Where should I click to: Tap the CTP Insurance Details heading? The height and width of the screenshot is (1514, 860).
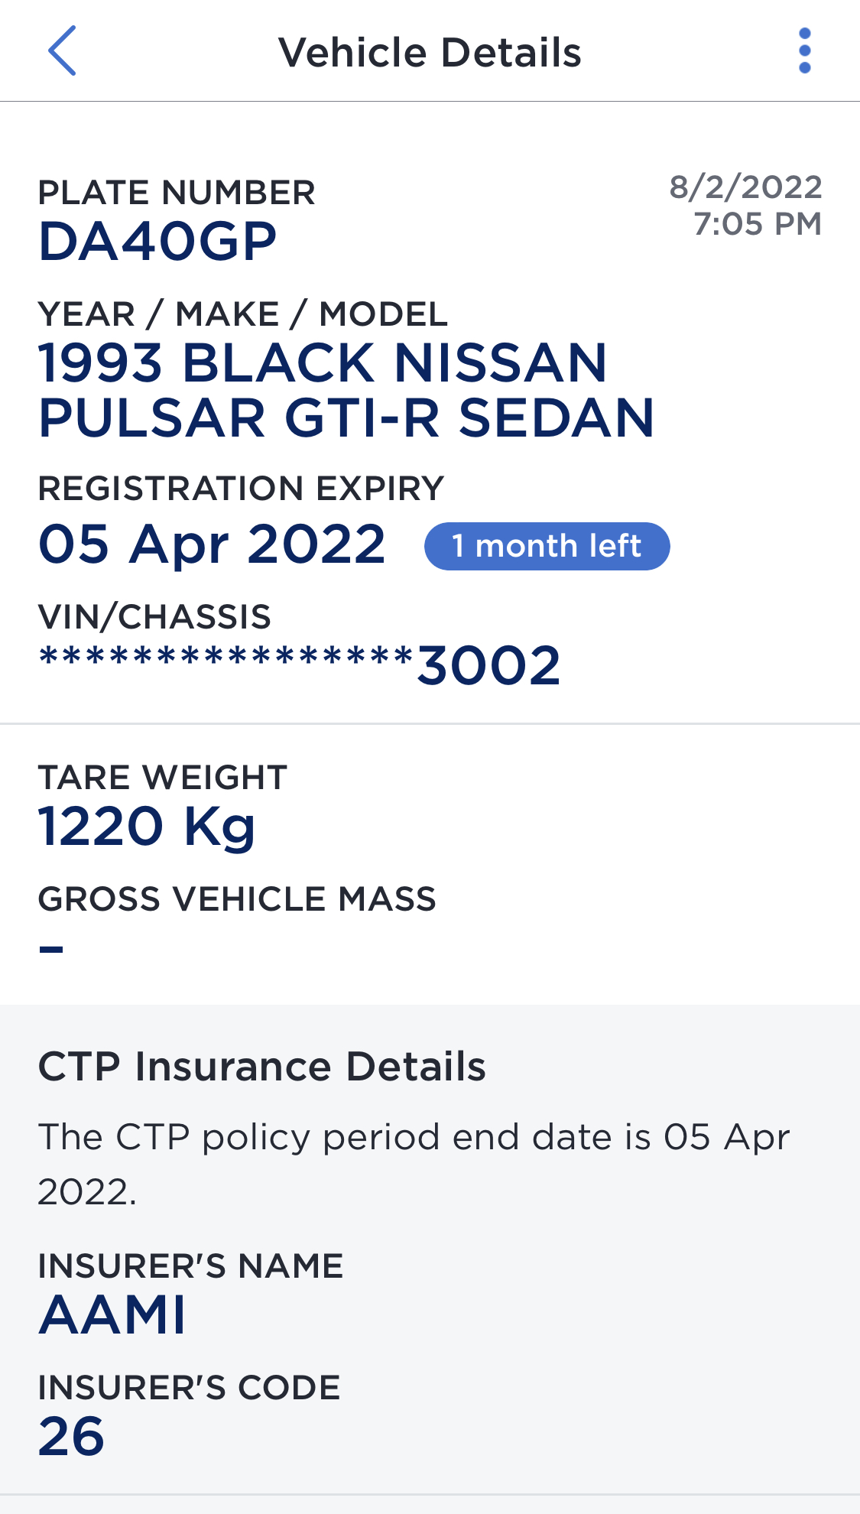[261, 1067]
